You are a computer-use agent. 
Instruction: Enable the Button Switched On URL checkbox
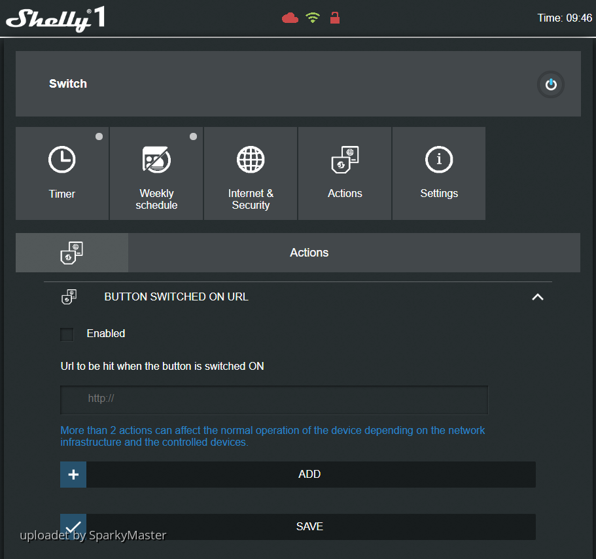(x=67, y=334)
